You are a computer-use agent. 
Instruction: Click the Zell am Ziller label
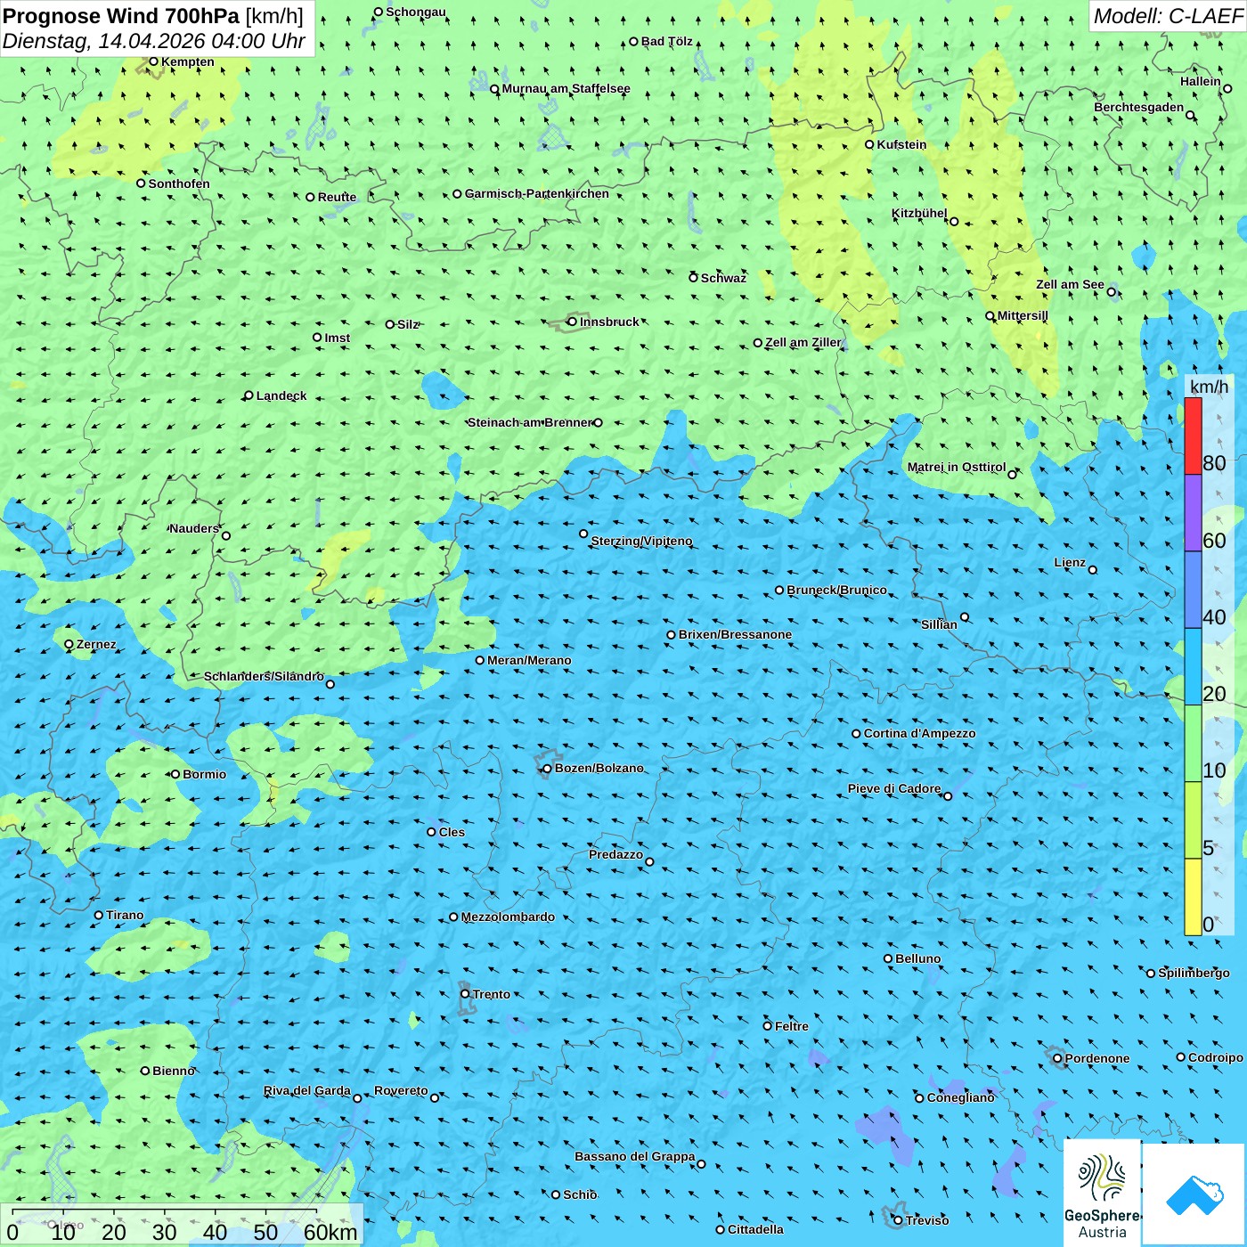click(803, 342)
